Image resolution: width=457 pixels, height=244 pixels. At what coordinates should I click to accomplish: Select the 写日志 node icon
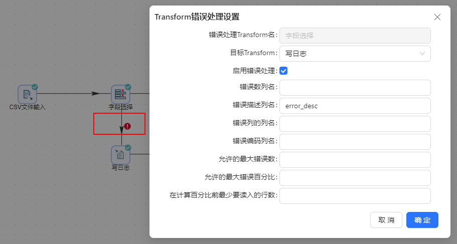(x=120, y=154)
